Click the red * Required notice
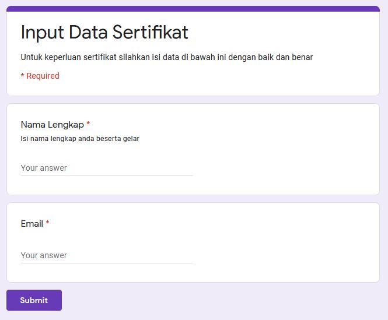 click(40, 76)
